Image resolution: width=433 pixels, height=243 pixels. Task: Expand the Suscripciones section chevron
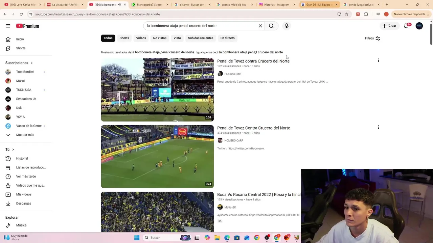point(32,63)
